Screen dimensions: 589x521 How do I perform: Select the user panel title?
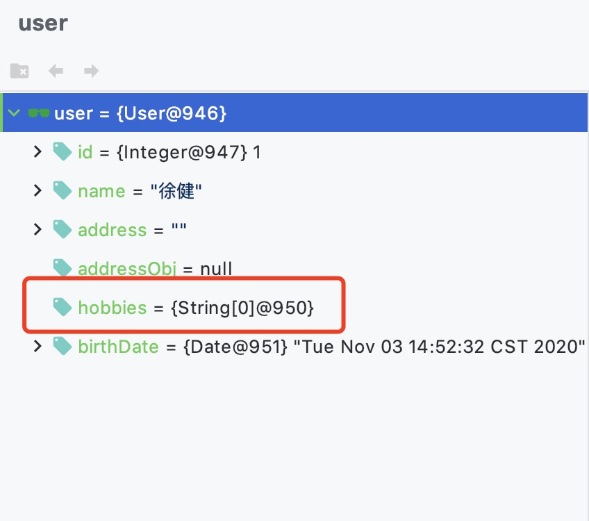click(x=43, y=23)
